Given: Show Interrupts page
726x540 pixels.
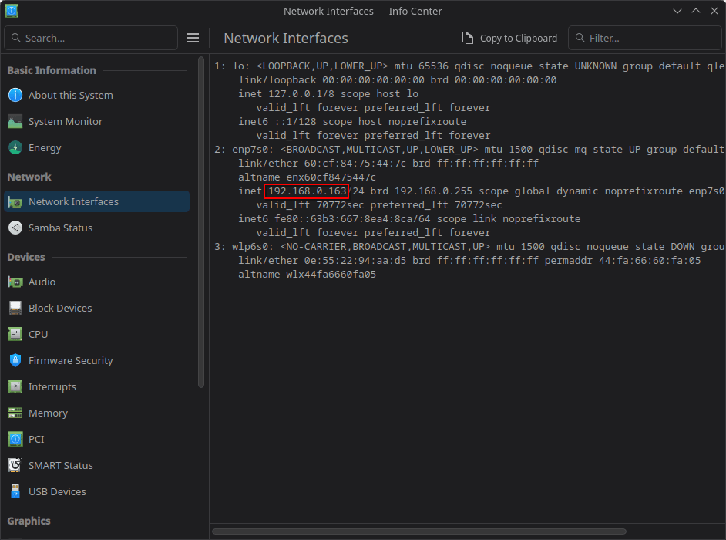Looking at the screenshot, I should click(x=97, y=387).
